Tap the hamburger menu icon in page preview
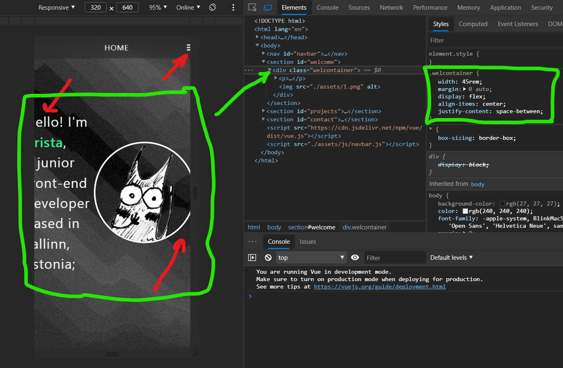 (189, 48)
